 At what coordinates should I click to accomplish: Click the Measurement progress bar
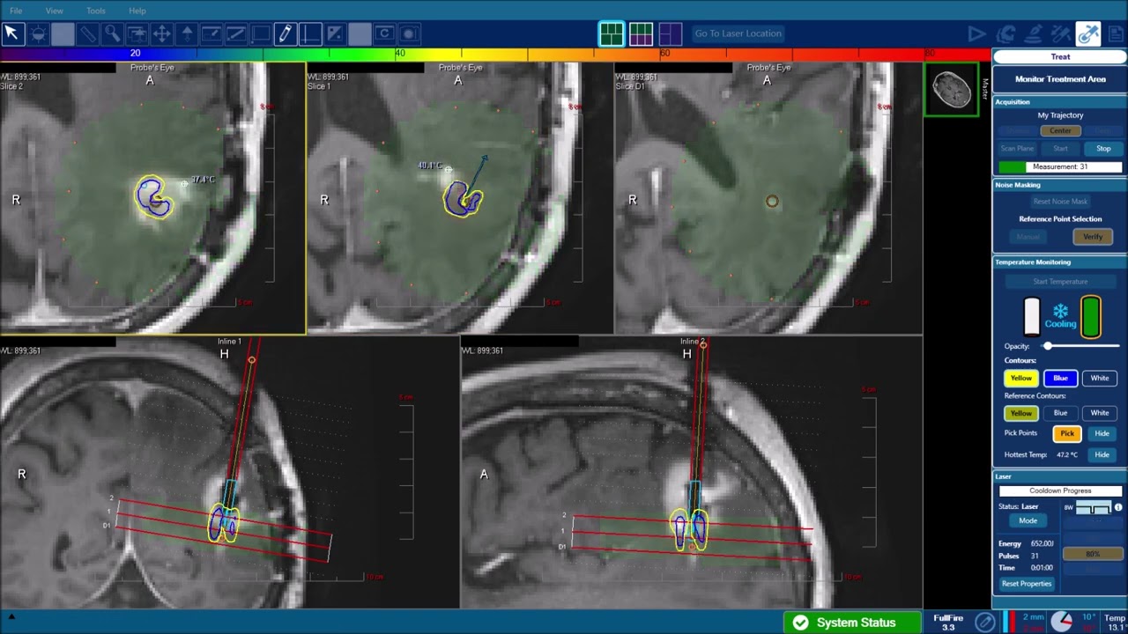pyautogui.click(x=1060, y=166)
